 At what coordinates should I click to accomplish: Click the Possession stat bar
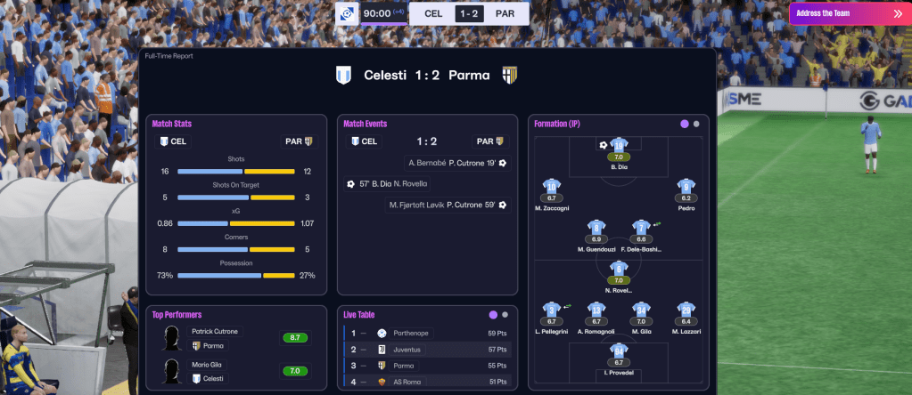point(235,276)
